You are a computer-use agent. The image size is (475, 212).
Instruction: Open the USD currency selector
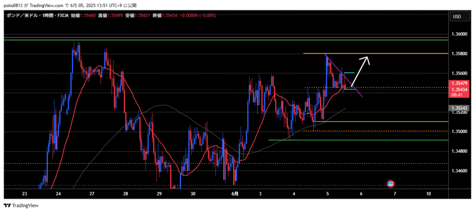(x=456, y=17)
